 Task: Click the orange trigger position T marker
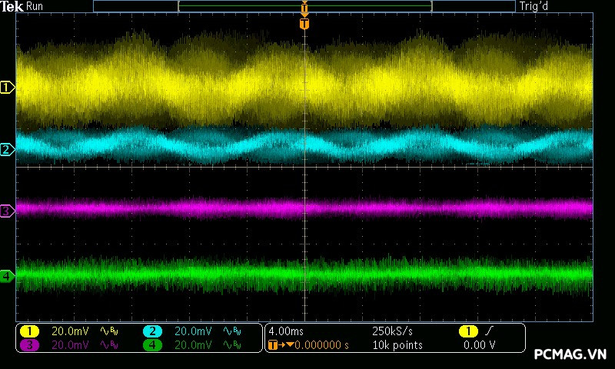(304, 24)
